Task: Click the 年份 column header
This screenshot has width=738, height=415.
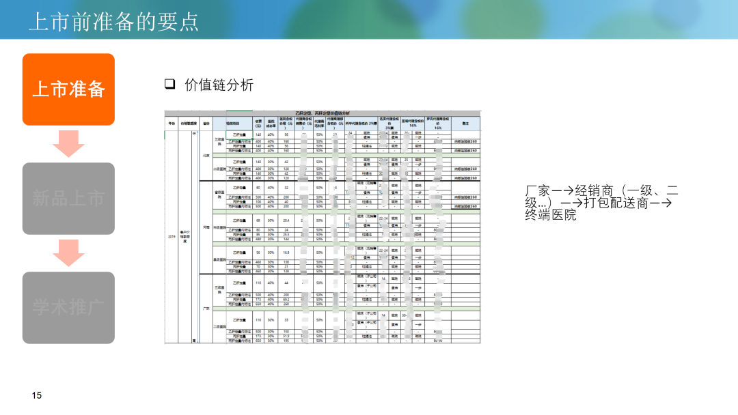Action: [172, 124]
